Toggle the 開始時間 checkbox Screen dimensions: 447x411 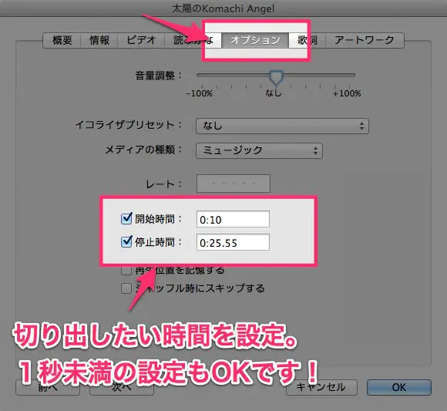coord(126,219)
